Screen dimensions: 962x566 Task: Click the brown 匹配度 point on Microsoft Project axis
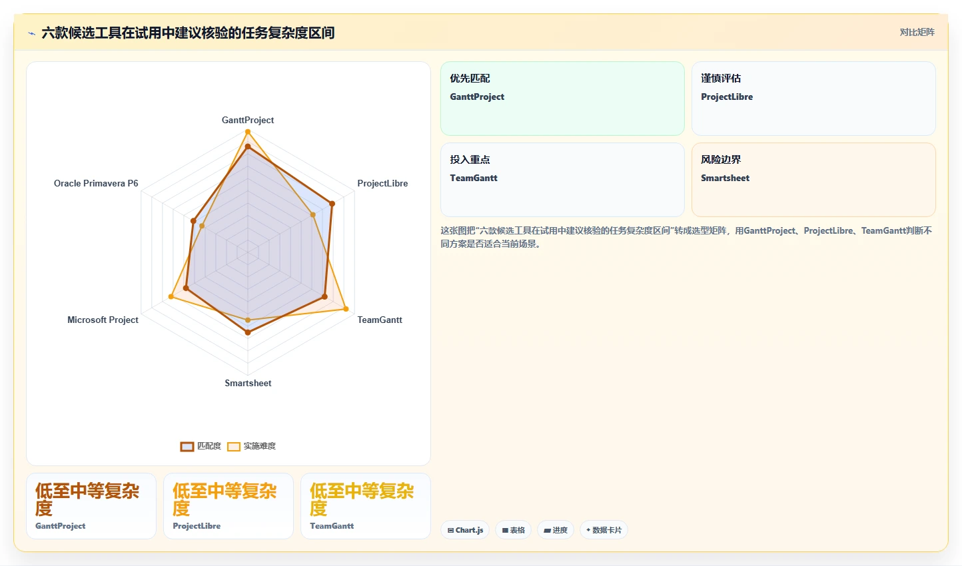point(186,288)
